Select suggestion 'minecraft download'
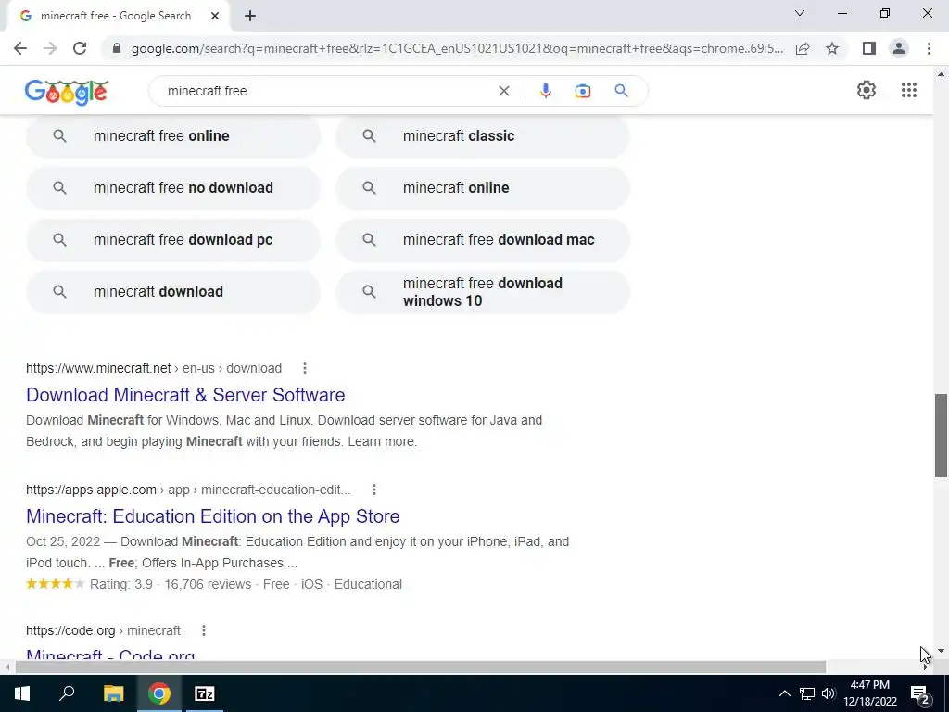 pyautogui.click(x=173, y=292)
